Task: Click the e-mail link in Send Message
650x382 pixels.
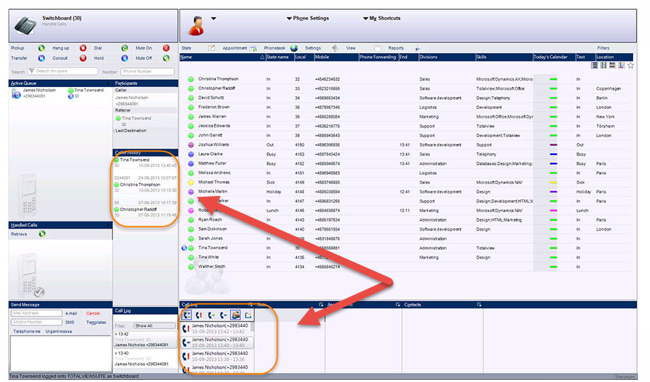Action: (x=71, y=313)
